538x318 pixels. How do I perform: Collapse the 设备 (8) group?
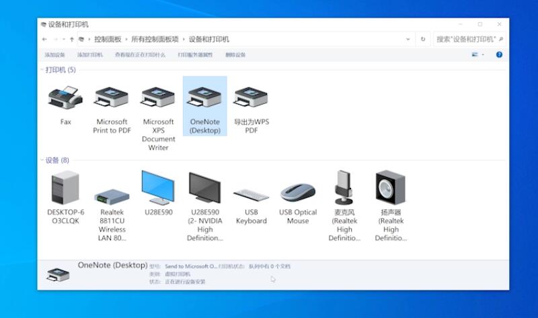pyautogui.click(x=42, y=160)
